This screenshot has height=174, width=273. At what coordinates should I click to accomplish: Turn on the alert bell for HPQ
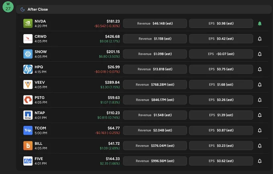(260, 69)
